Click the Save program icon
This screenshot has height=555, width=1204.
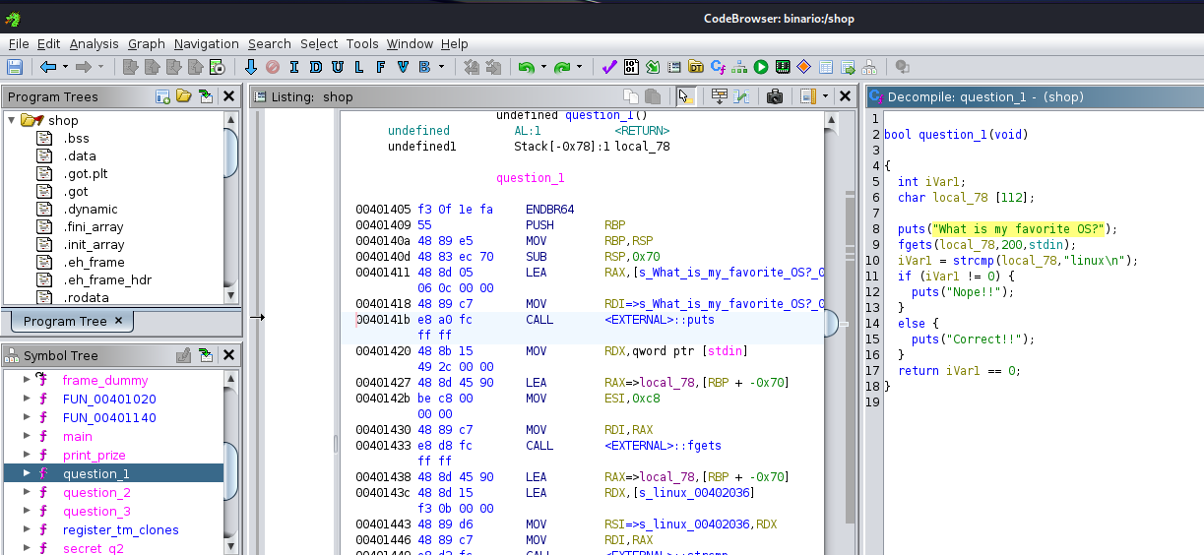(x=15, y=67)
